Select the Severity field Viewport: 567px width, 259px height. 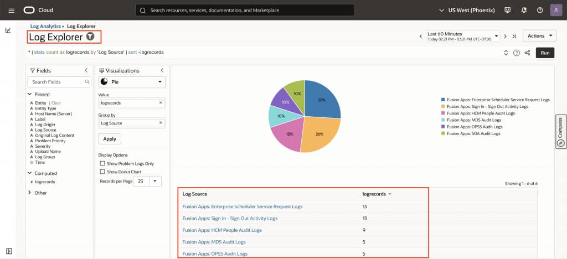pos(43,146)
